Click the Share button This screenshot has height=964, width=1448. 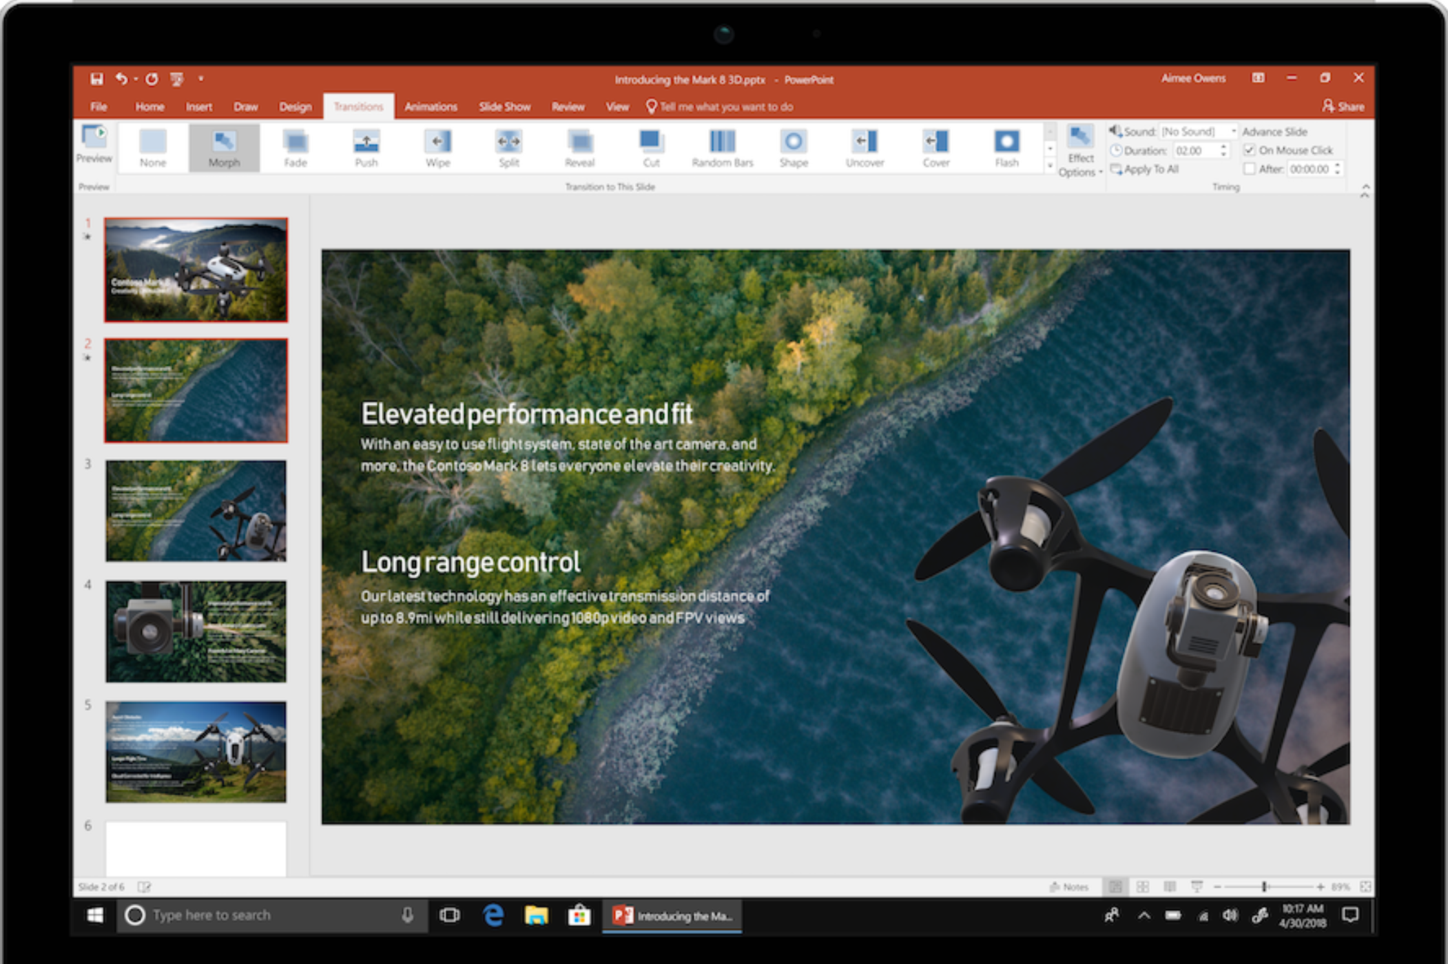pyautogui.click(x=1343, y=107)
